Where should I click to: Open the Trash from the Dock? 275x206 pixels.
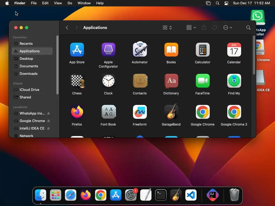pos(234,195)
